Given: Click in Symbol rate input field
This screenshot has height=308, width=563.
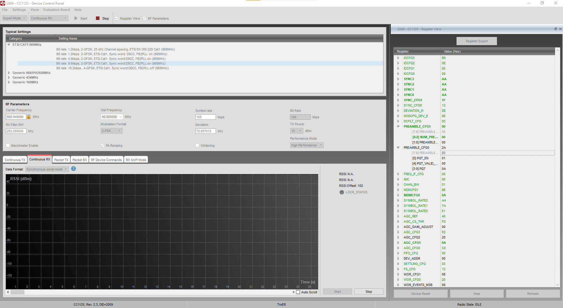Looking at the screenshot, I should point(205,117).
